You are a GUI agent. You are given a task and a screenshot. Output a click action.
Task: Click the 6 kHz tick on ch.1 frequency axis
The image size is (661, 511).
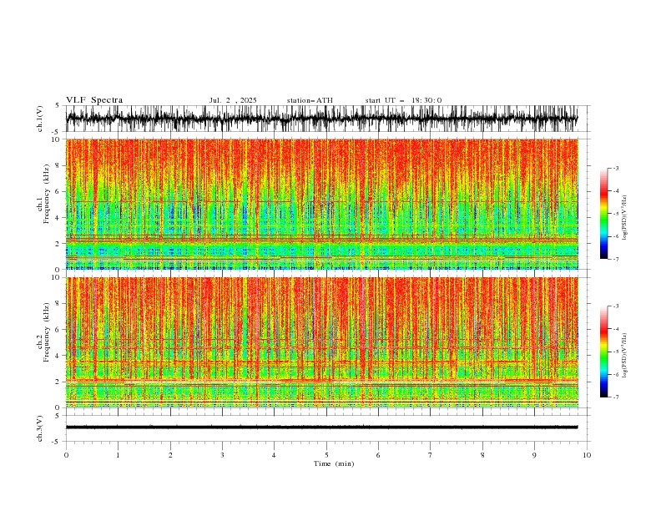point(58,191)
